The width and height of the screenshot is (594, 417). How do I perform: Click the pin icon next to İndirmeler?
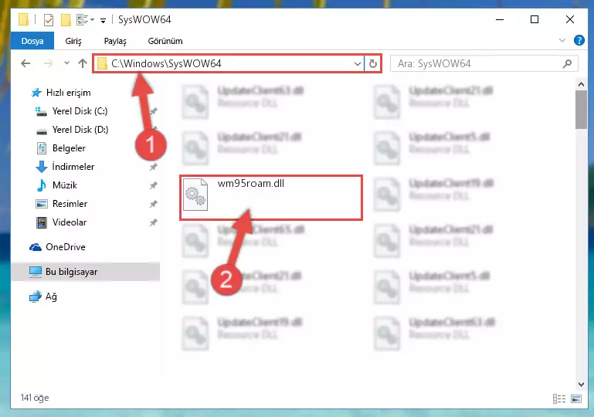click(154, 167)
